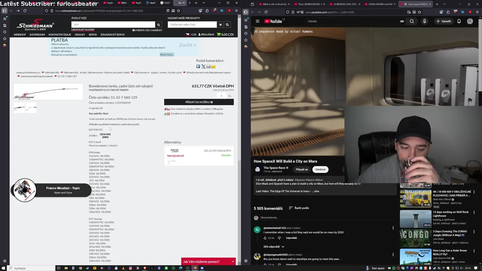The width and height of the screenshot is (482, 271).
Task: Bookmark the Schmiedmann page with star
Action: 178,11
